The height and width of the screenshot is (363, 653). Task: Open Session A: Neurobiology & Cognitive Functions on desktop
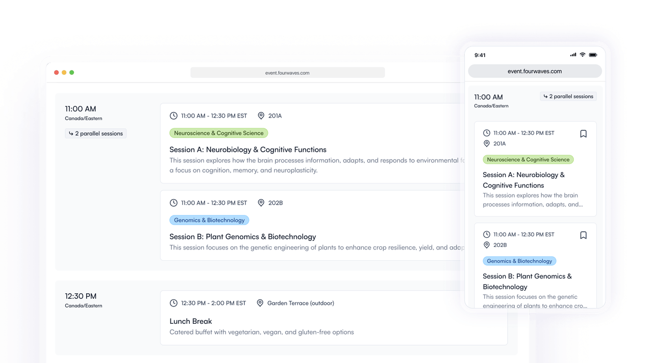248,150
